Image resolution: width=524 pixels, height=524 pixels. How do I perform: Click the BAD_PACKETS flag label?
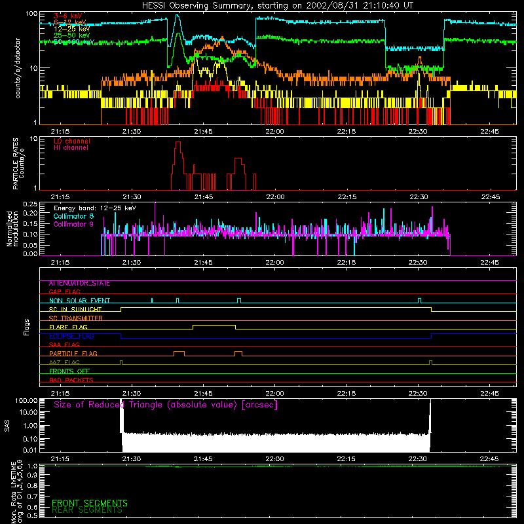pyautogui.click(x=71, y=380)
